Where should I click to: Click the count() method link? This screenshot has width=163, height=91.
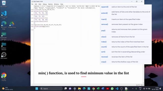click(x=104, y=47)
